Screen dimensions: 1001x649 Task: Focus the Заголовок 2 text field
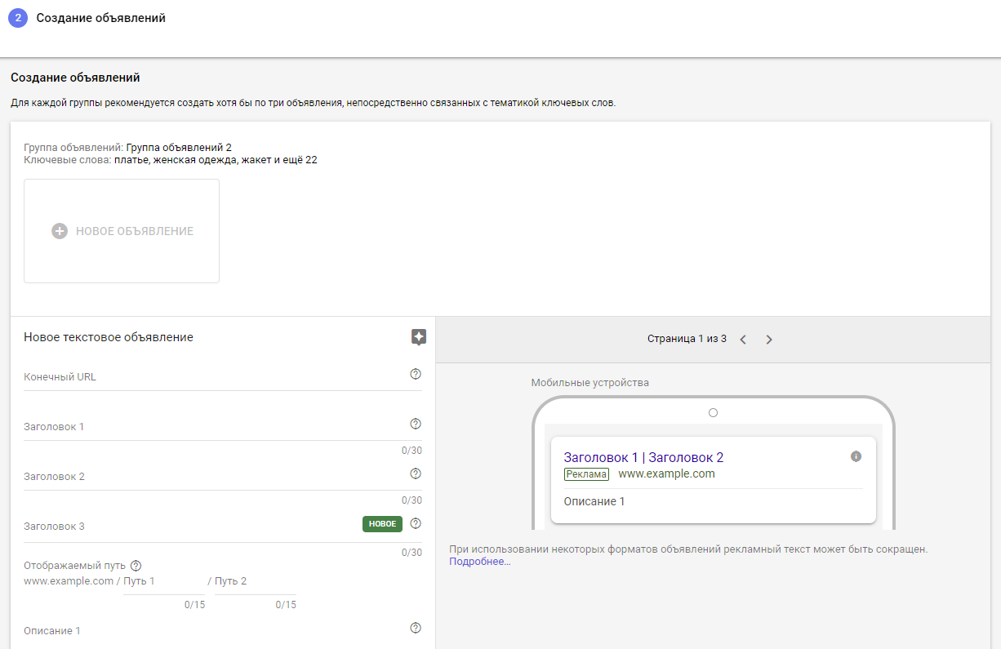tap(212, 477)
